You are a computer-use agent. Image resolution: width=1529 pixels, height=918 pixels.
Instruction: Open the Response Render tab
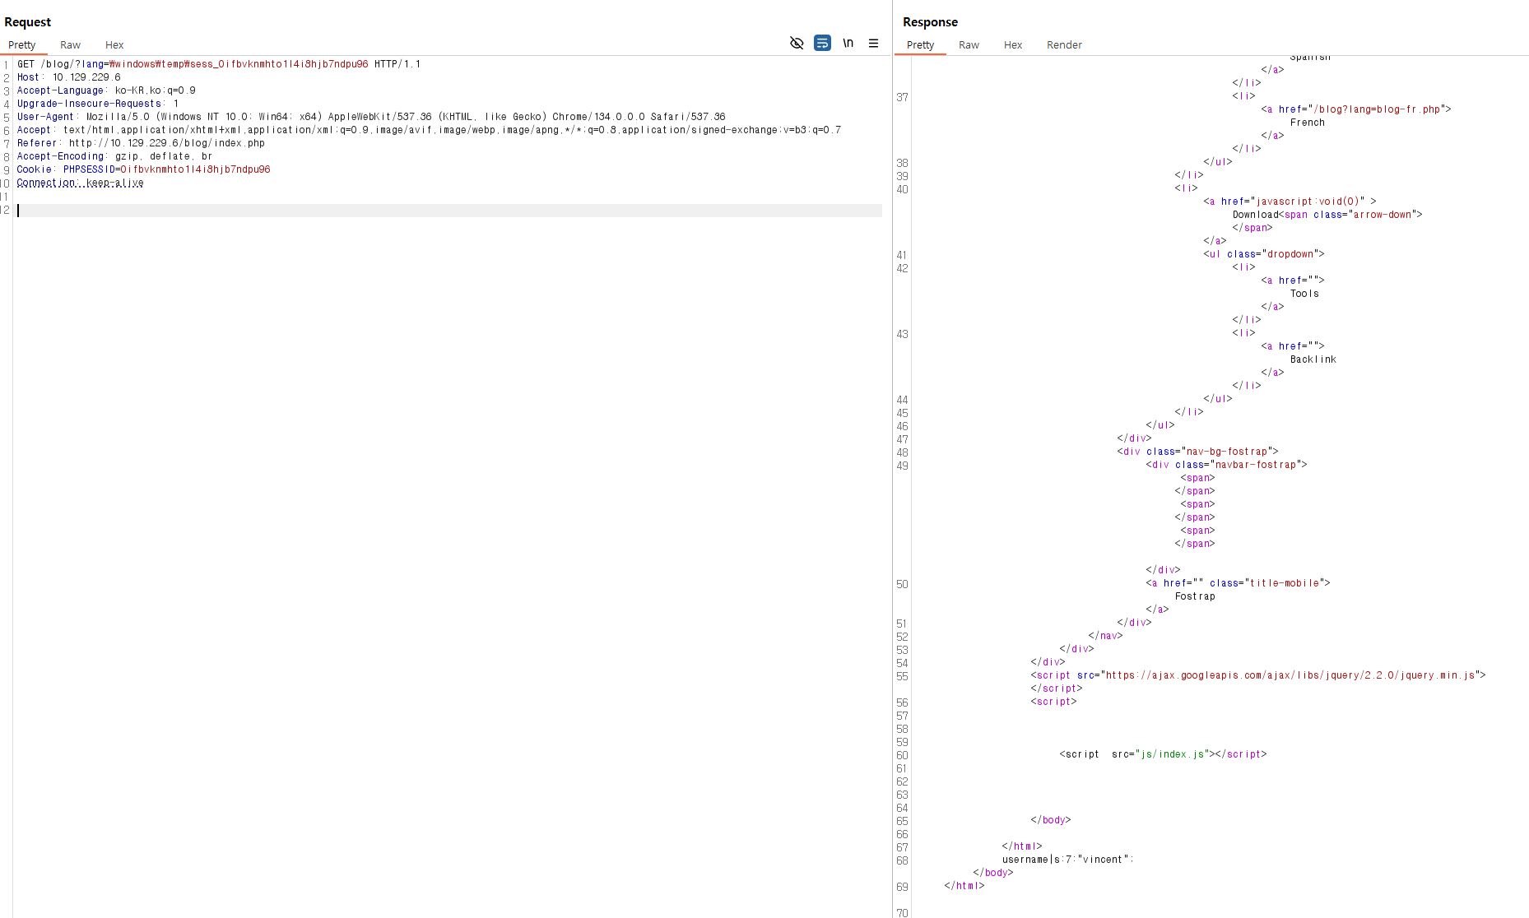(1064, 45)
